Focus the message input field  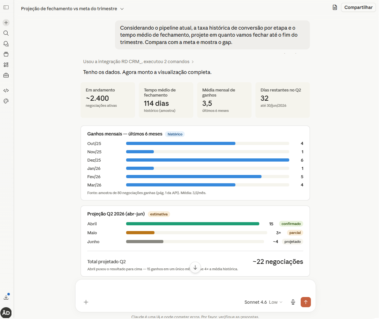195,288
